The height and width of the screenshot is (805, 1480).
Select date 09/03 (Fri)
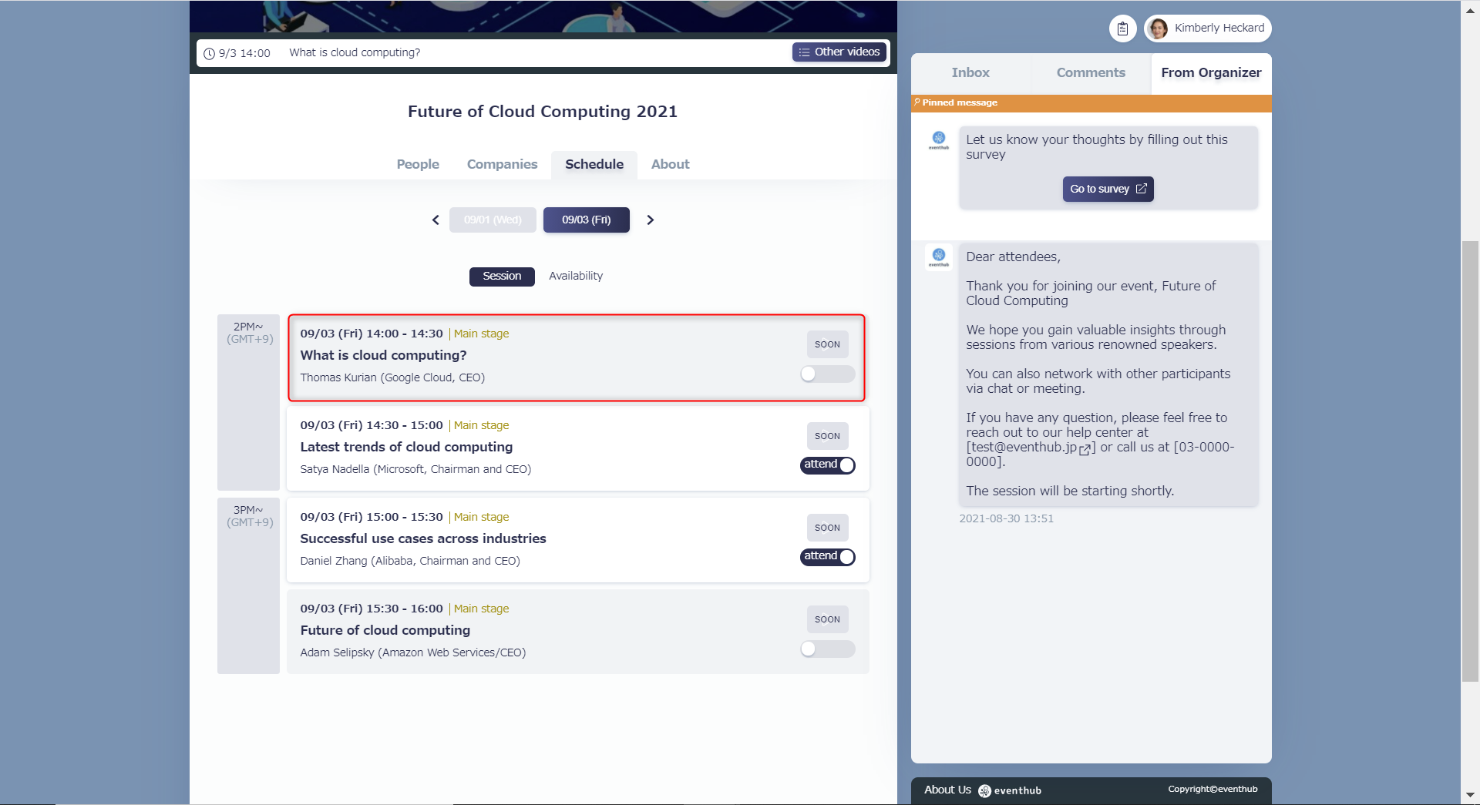click(586, 220)
